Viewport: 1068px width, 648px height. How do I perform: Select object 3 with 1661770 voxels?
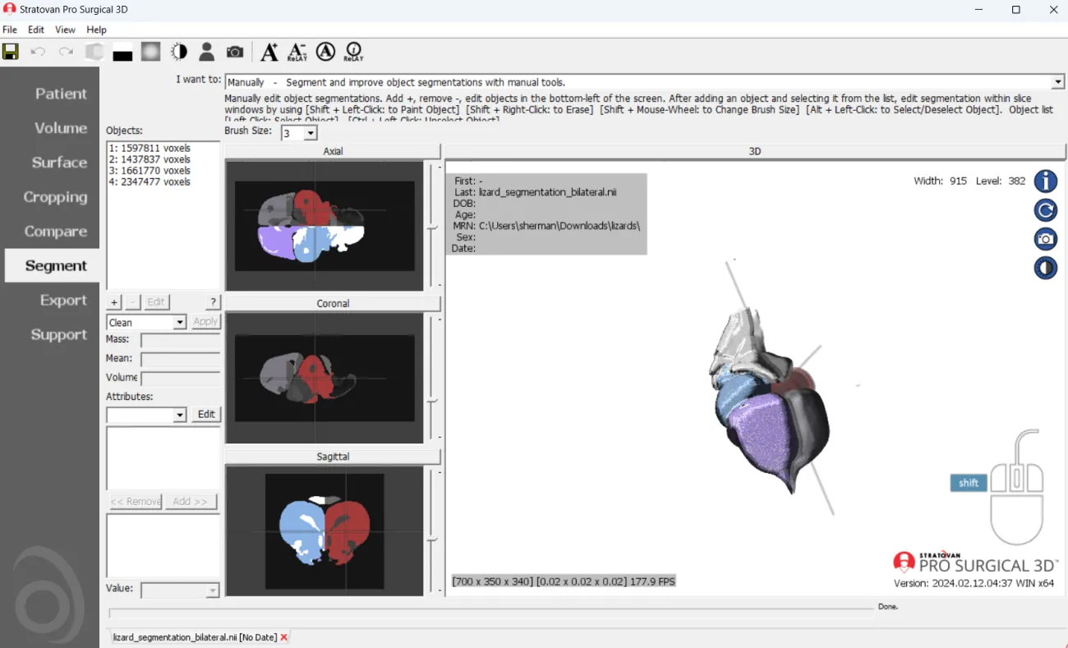(150, 171)
